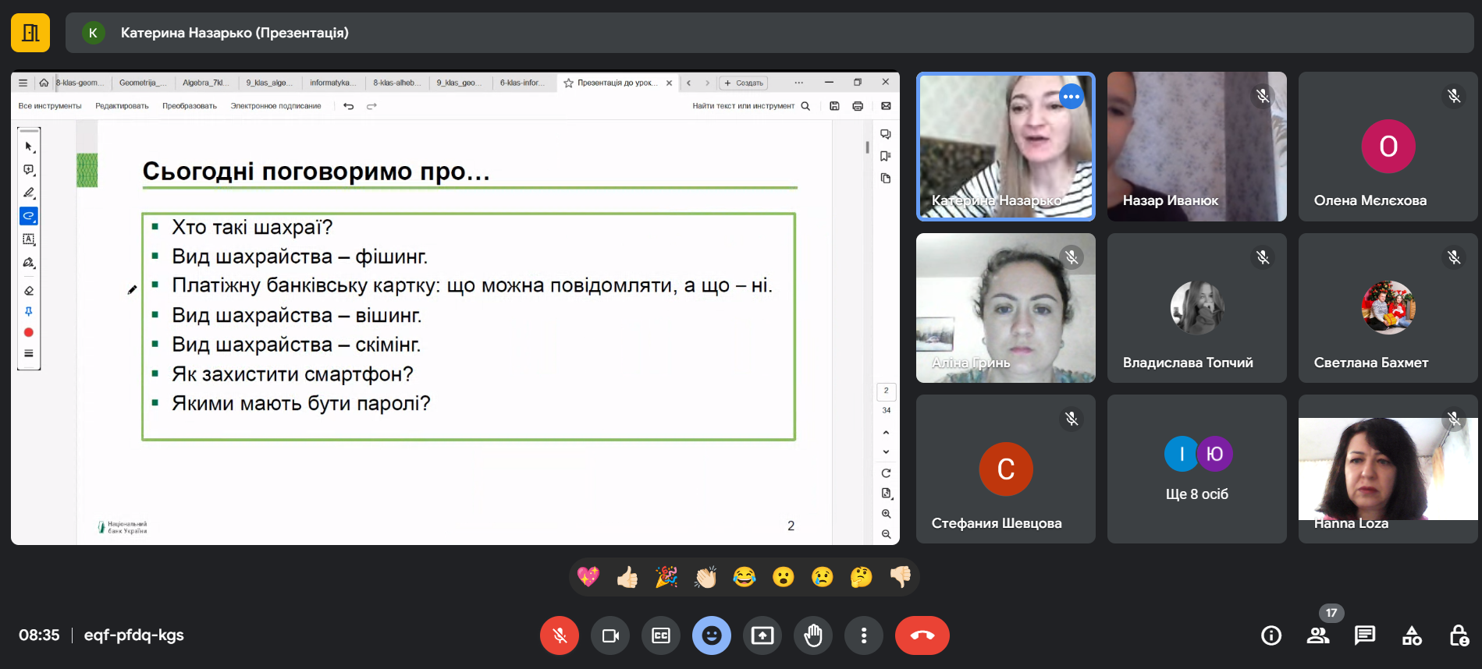
Task: Unmute the microphone
Action: pos(560,635)
